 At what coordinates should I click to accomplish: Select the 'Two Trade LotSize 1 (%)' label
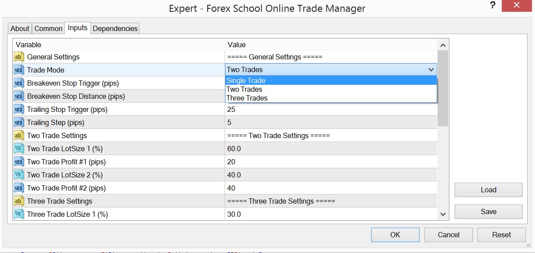[x=65, y=149]
